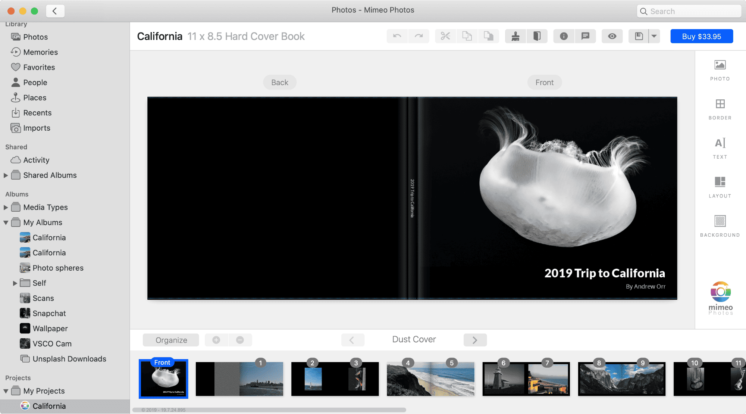The image size is (746, 414).
Task: Click the Organize button
Action: [x=171, y=340]
